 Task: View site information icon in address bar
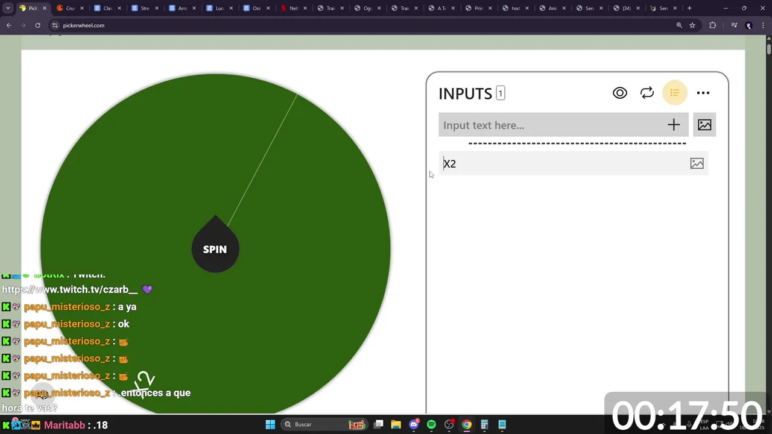click(x=55, y=25)
